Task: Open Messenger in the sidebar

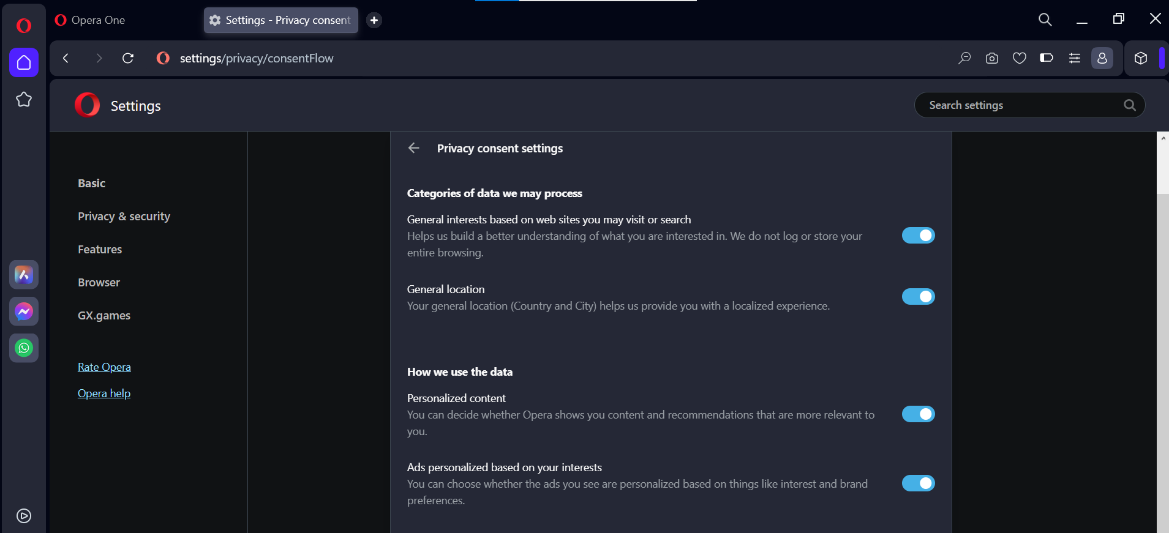Action: [x=24, y=311]
